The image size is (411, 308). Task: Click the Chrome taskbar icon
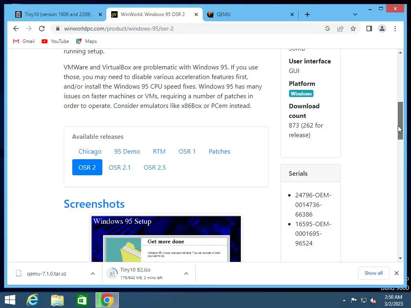pos(107,300)
